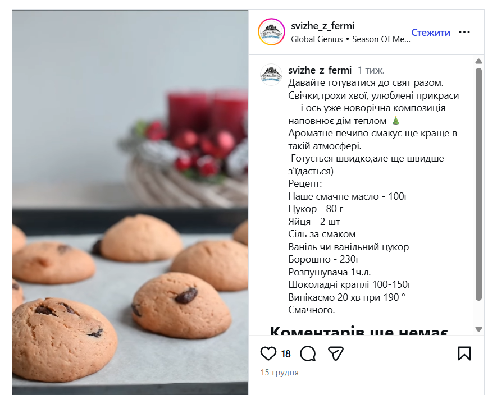Image resolution: width=488 pixels, height=395 pixels.
Task: Save post using bookmark icon
Action: [464, 353]
